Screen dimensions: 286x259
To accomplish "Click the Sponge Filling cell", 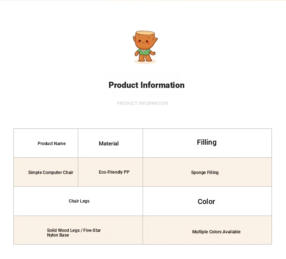I will pos(207,172).
